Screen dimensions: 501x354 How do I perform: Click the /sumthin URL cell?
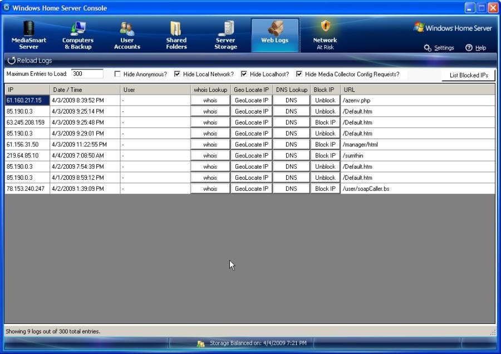click(417, 156)
